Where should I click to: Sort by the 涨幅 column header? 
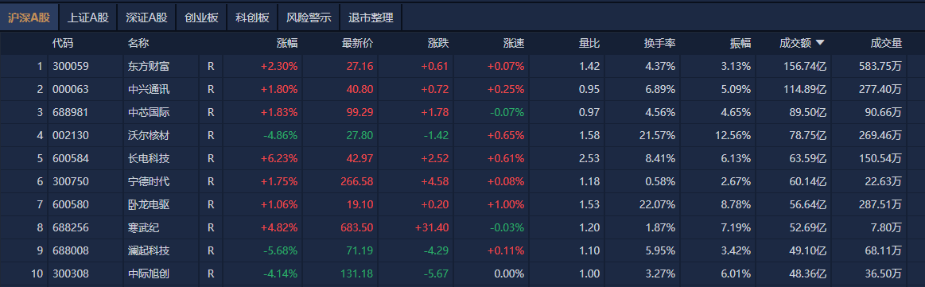pyautogui.click(x=287, y=43)
